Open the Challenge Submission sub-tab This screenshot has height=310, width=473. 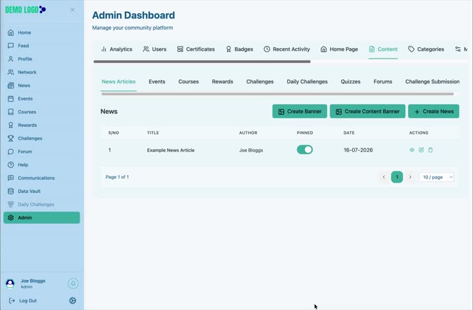[432, 81]
